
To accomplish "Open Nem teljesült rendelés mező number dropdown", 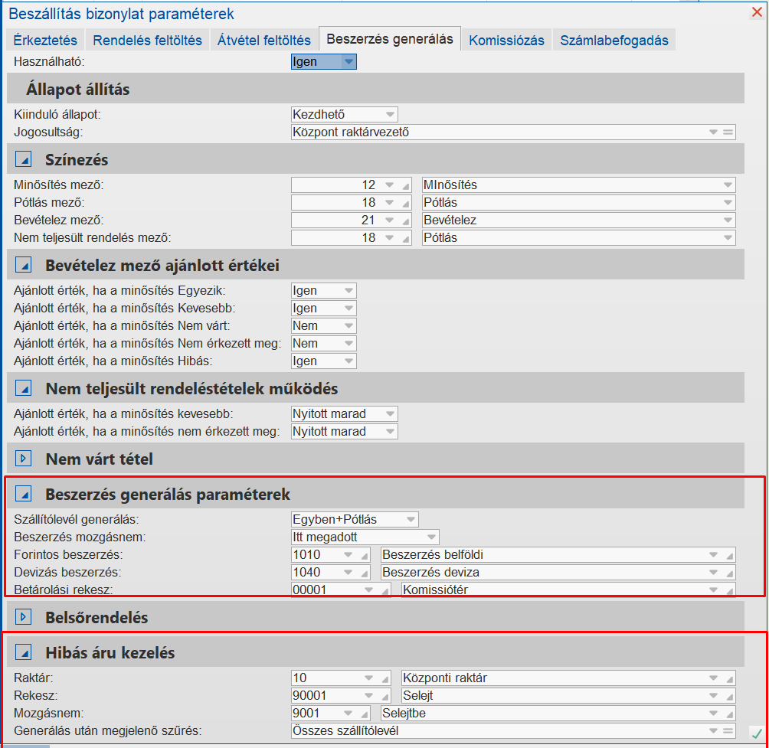I will [389, 238].
